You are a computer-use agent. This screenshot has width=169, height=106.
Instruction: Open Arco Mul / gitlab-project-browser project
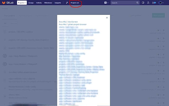(73, 24)
